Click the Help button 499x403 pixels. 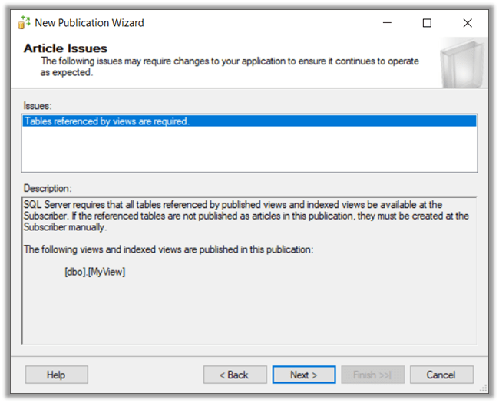[x=56, y=375]
